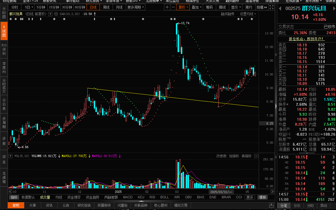Open 分时成交 in the left sidebar
Viewport: 336px width, 210px height.
[x=4, y=86]
